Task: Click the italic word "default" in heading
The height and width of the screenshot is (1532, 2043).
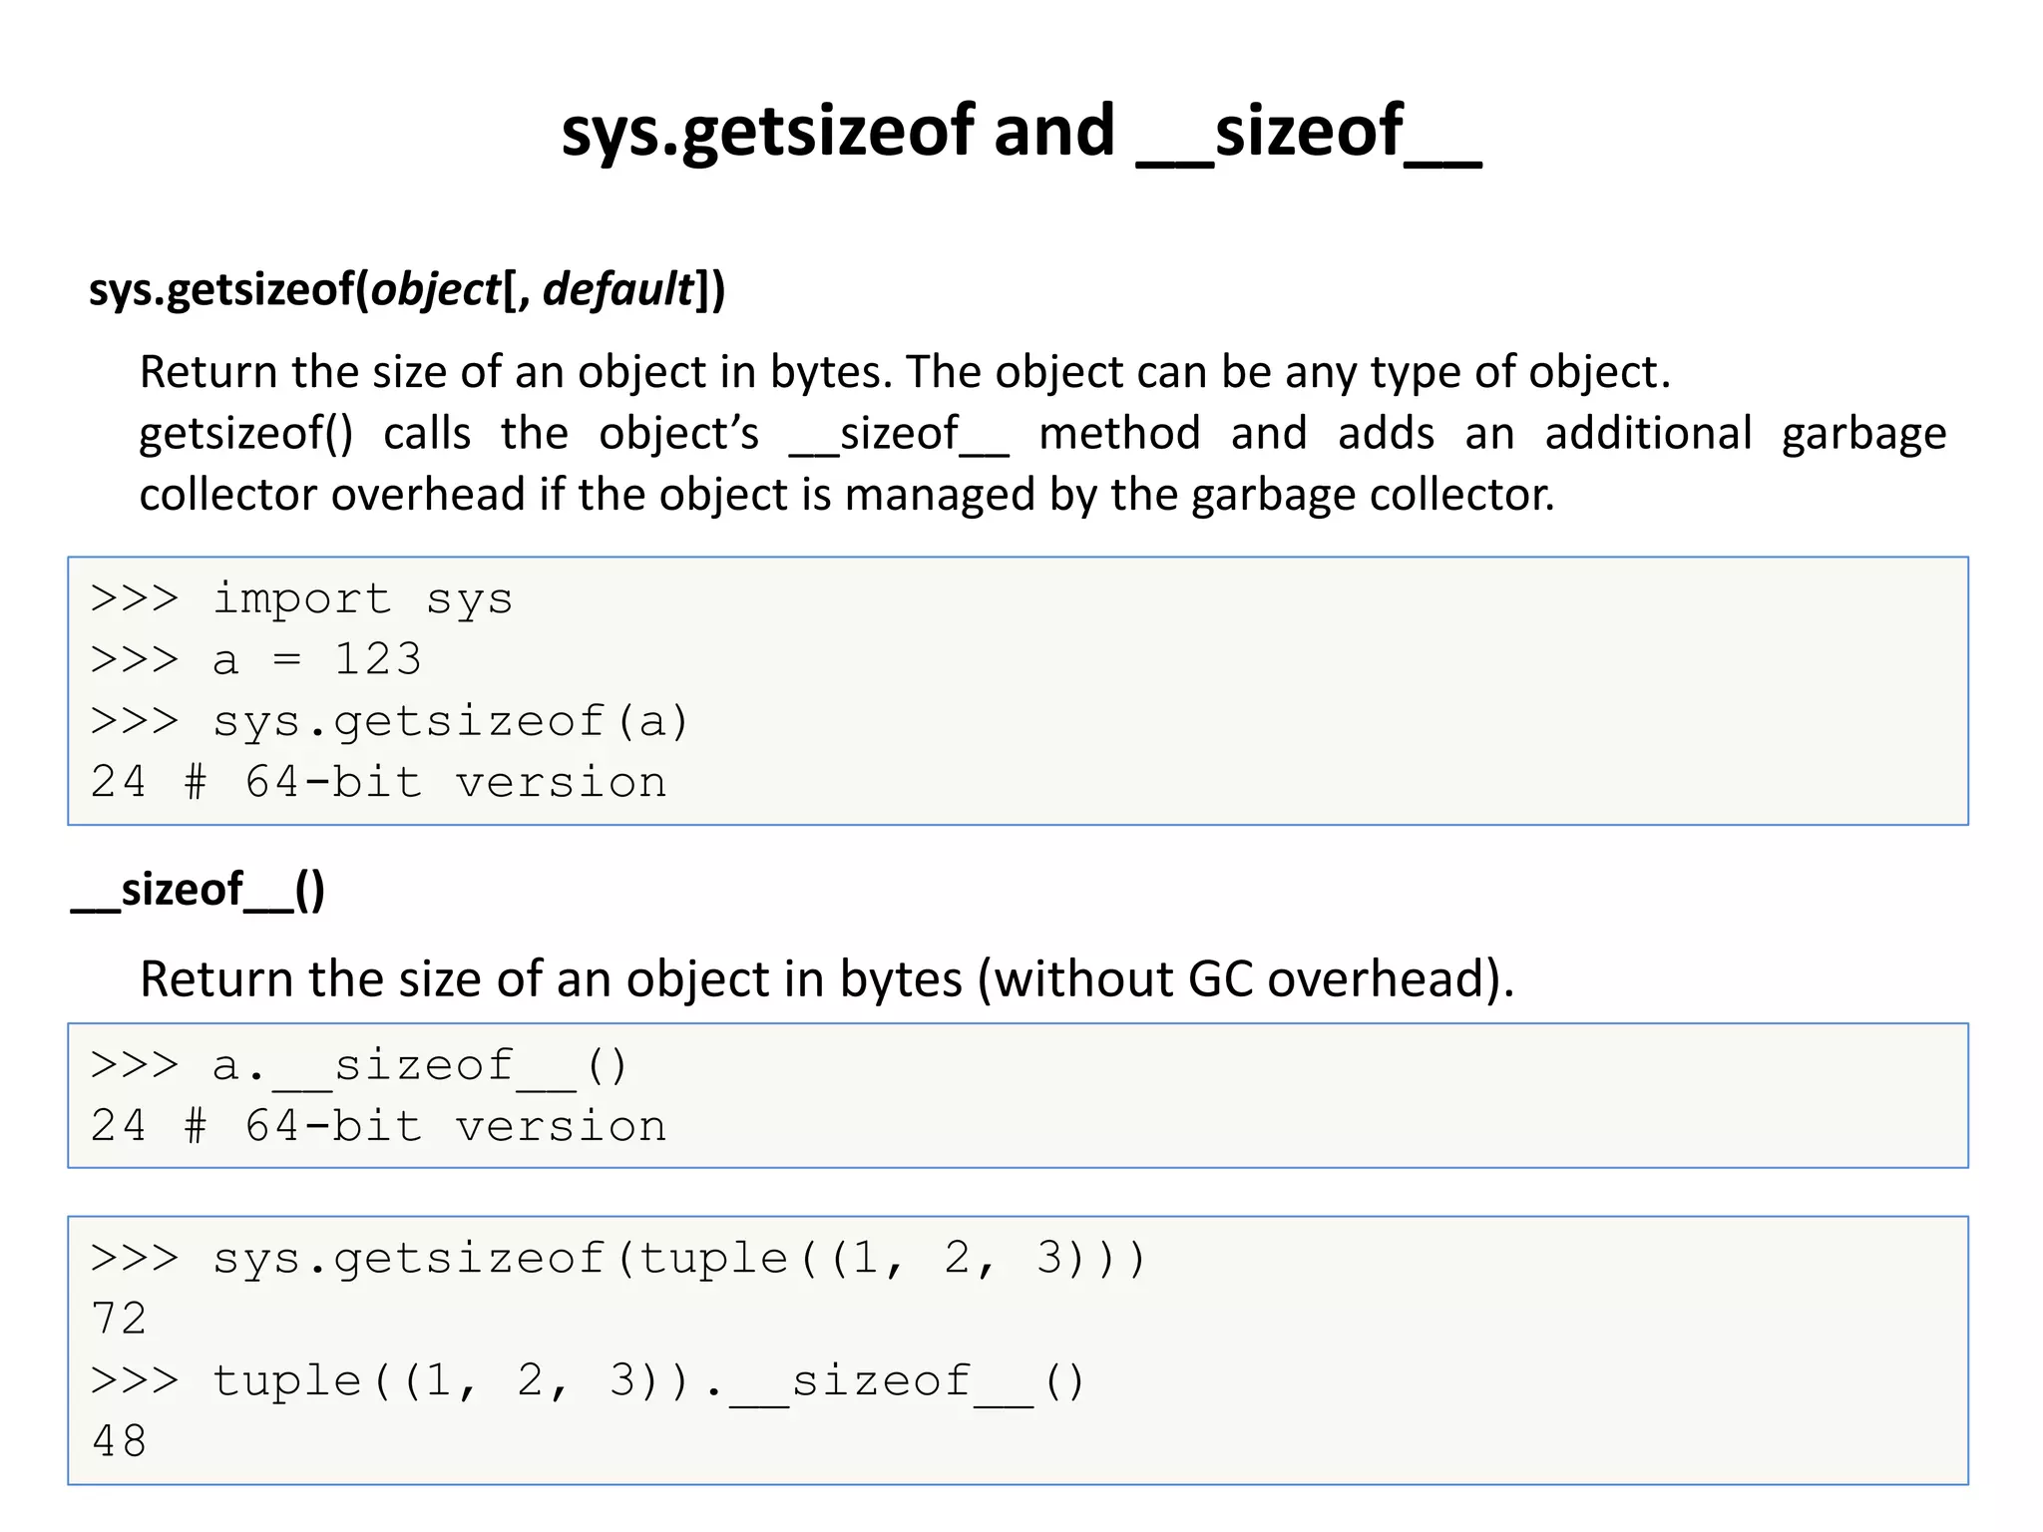Action: tap(617, 290)
